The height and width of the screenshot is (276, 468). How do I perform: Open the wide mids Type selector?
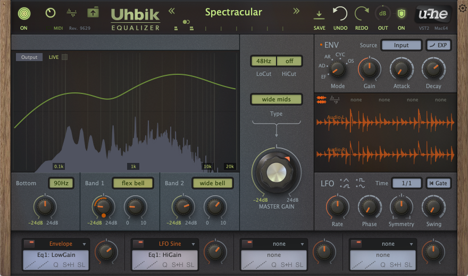pyautogui.click(x=277, y=99)
